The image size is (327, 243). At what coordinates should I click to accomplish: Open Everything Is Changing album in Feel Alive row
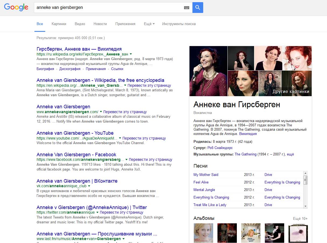click(282, 182)
